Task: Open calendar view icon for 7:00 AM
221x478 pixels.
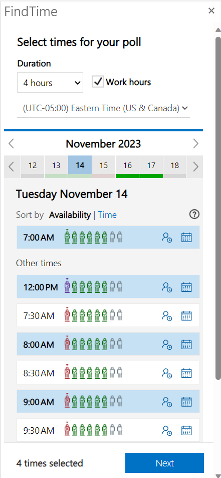Action: (x=186, y=237)
